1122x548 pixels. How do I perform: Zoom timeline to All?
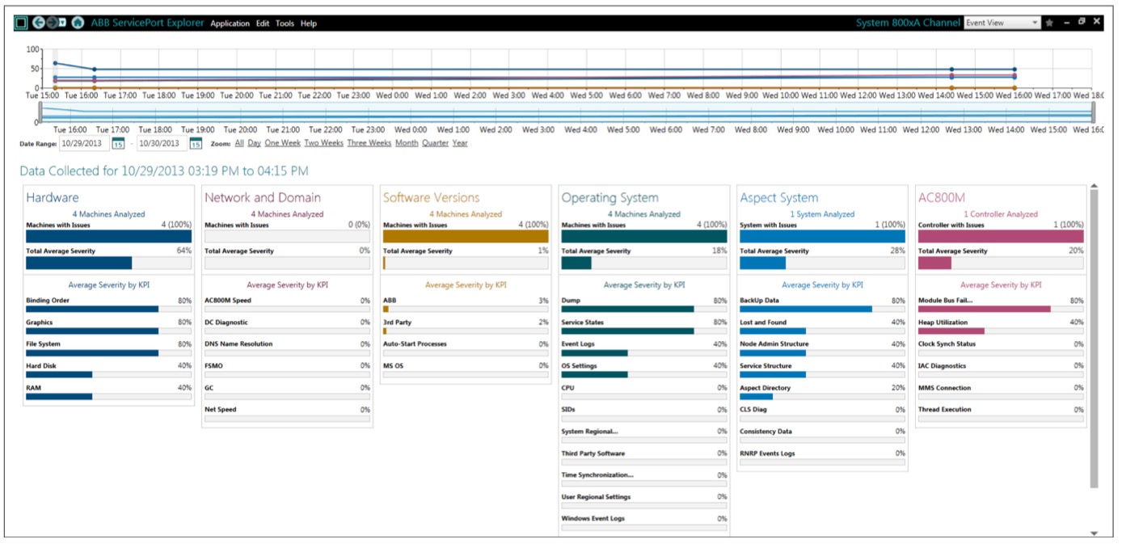(239, 143)
